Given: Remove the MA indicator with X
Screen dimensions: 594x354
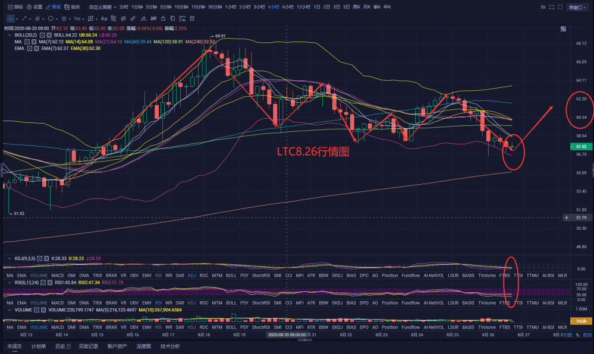Looking at the screenshot, I should point(34,42).
